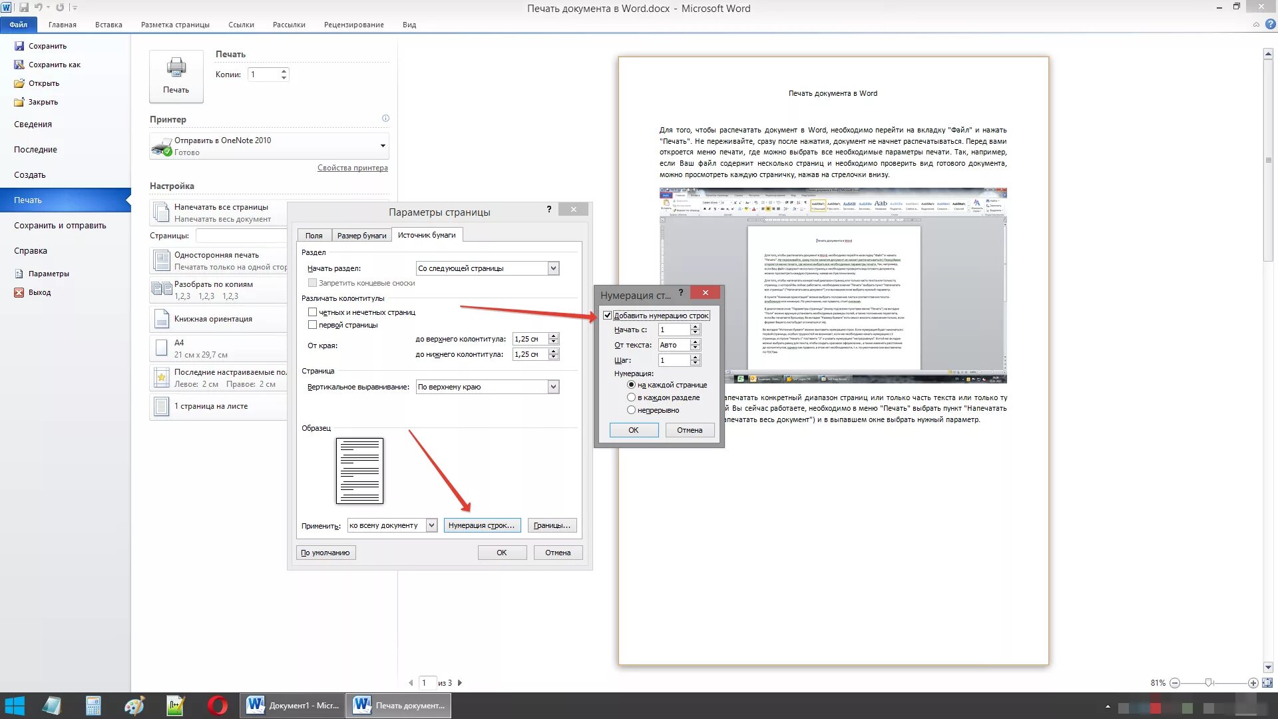Screen dimensions: 1278x719
Task: Click the Нумерация строк… button
Action: click(481, 525)
